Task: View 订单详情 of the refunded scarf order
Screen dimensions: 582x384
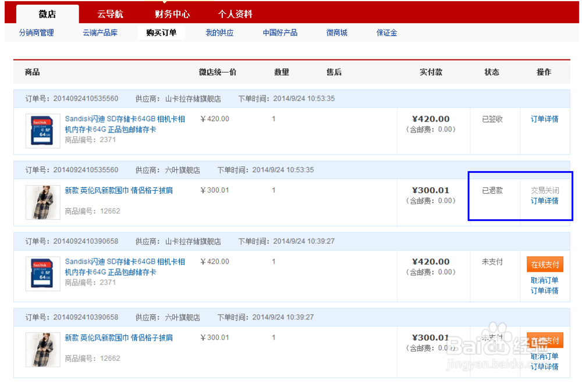Action: coord(545,201)
